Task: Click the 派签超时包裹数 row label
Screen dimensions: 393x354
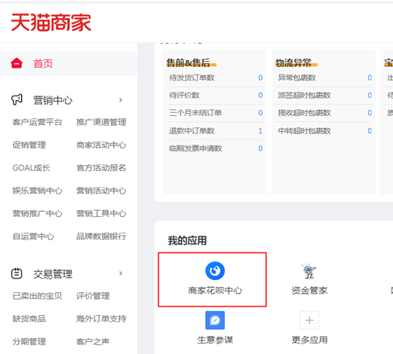Action: (x=304, y=96)
